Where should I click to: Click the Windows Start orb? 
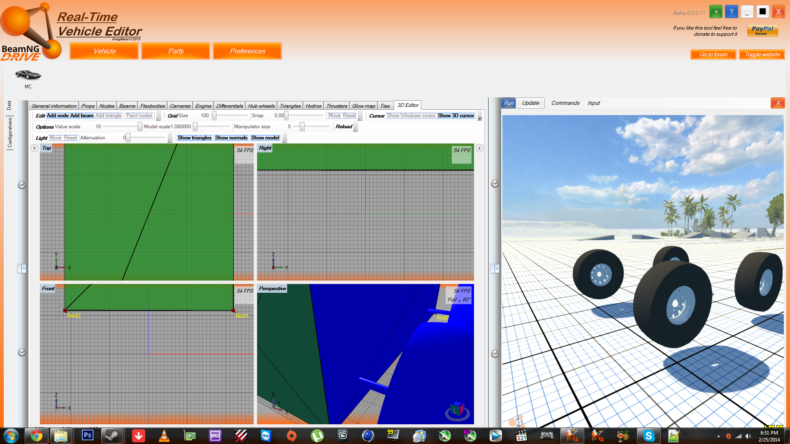point(11,436)
